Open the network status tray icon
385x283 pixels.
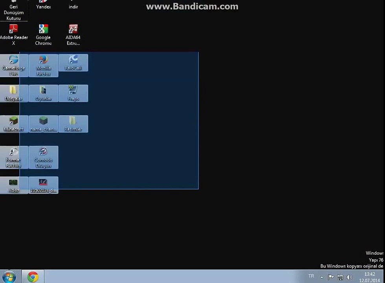[x=340, y=277]
